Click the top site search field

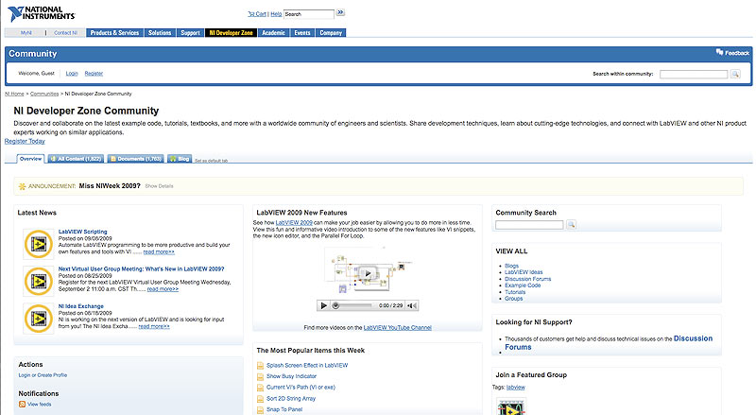click(309, 14)
